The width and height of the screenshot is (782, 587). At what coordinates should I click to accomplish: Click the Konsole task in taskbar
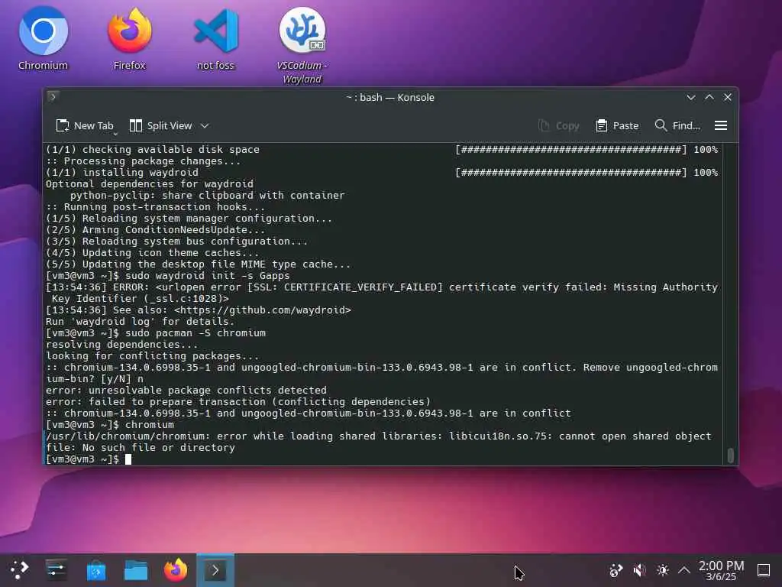click(x=215, y=570)
